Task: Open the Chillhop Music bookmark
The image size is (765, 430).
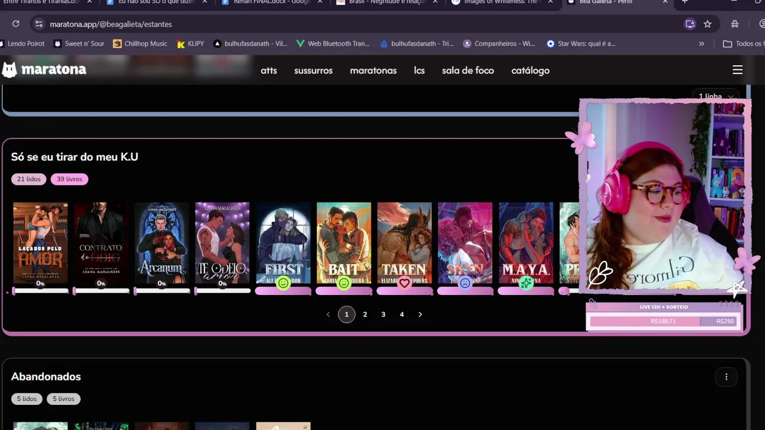Action: (x=140, y=44)
